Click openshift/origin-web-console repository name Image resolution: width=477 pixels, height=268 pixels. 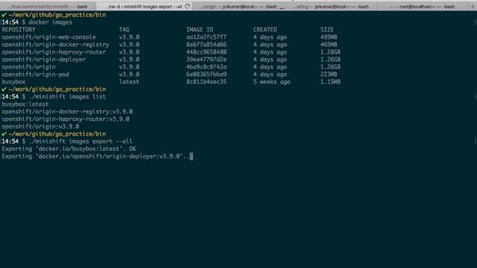pyautogui.click(x=48, y=37)
